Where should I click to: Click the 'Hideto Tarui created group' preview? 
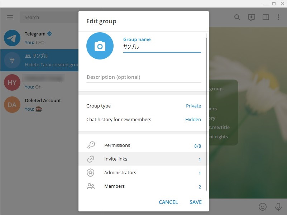tap(52, 65)
